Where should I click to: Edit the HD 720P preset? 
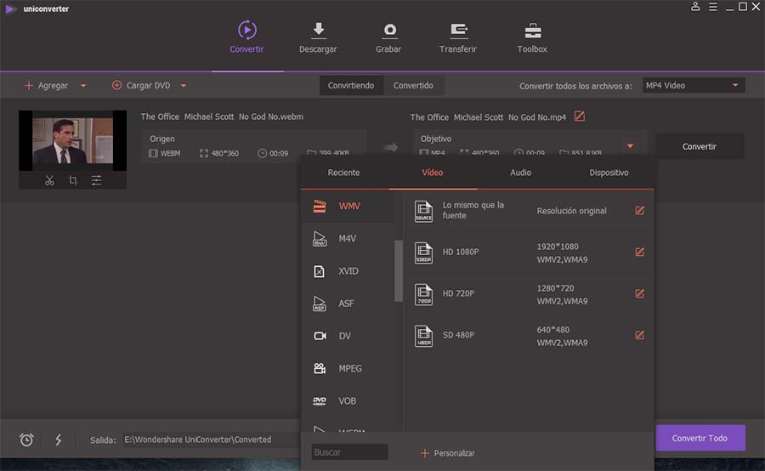[639, 293]
